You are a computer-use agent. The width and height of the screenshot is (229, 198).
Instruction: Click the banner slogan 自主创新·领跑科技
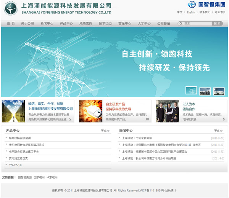click(157, 54)
